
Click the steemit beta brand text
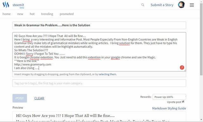18,6
